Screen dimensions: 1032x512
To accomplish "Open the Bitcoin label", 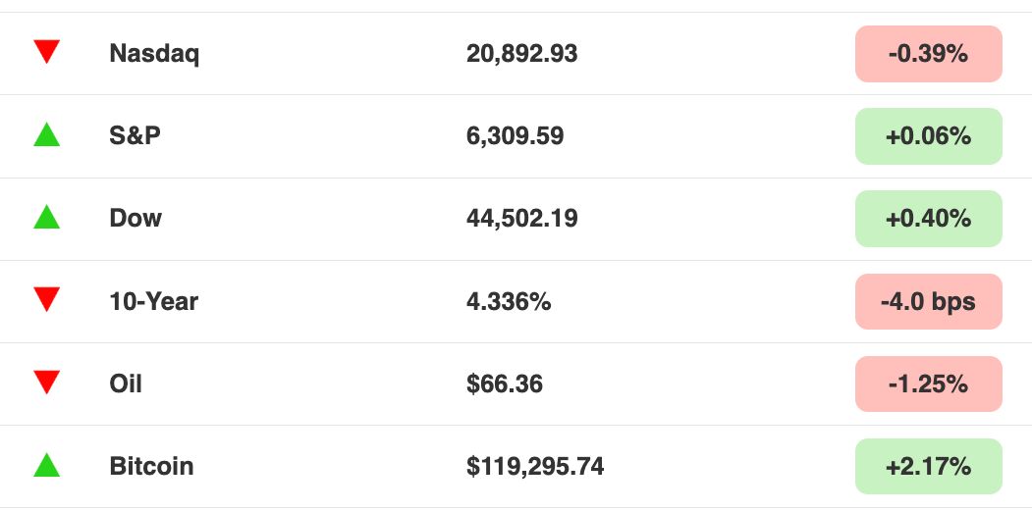I will coord(151,467).
